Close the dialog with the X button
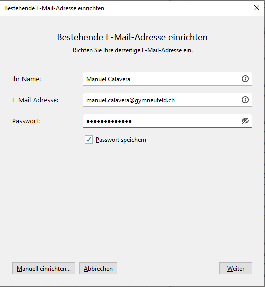Screen dimensions: 265x287 (257, 8)
